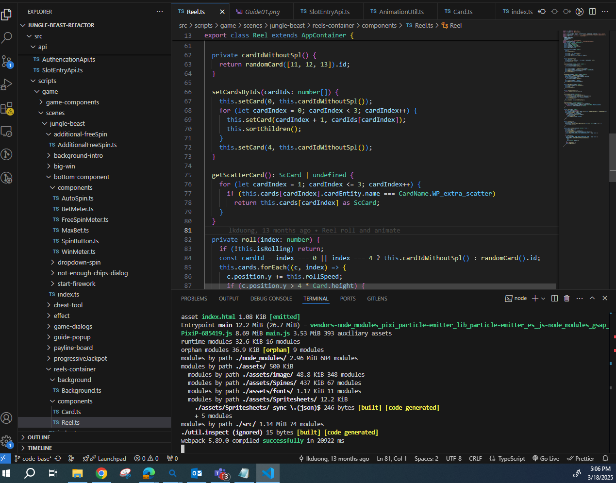This screenshot has height=483, width=616.
Task: Open the Run and Debug view
Action: [7, 84]
